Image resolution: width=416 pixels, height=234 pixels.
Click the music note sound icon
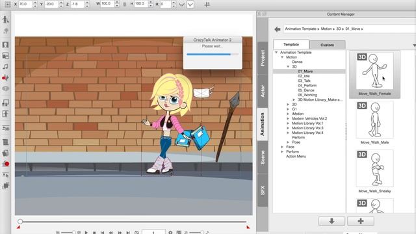point(5,66)
